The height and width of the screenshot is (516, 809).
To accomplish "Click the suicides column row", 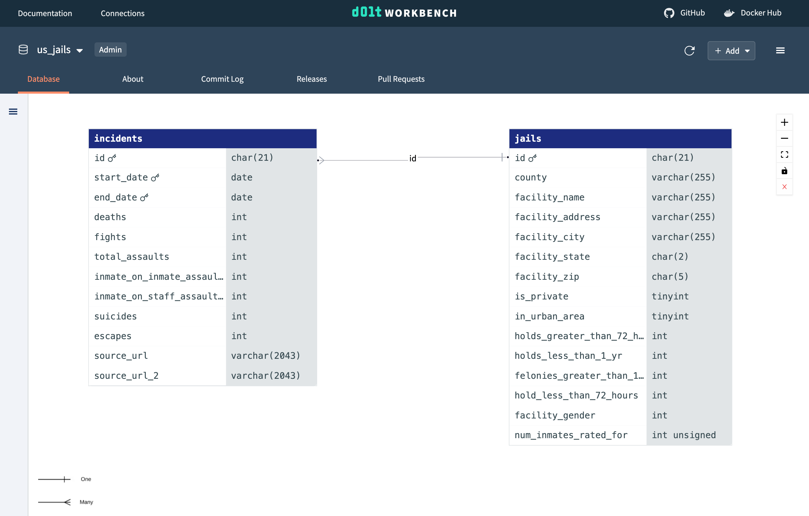I will 203,316.
